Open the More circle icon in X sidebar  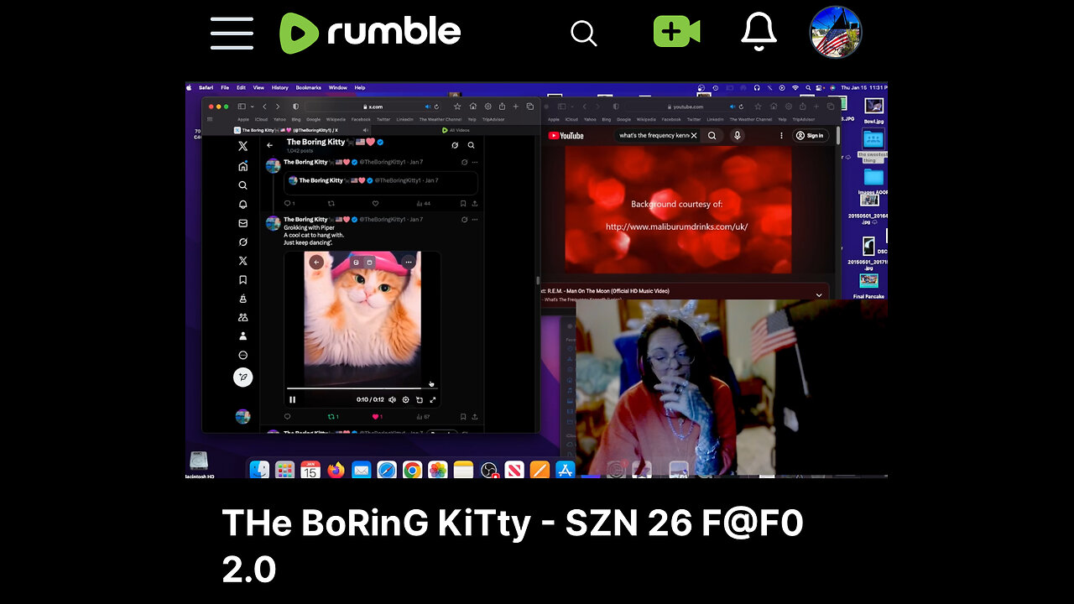[242, 355]
